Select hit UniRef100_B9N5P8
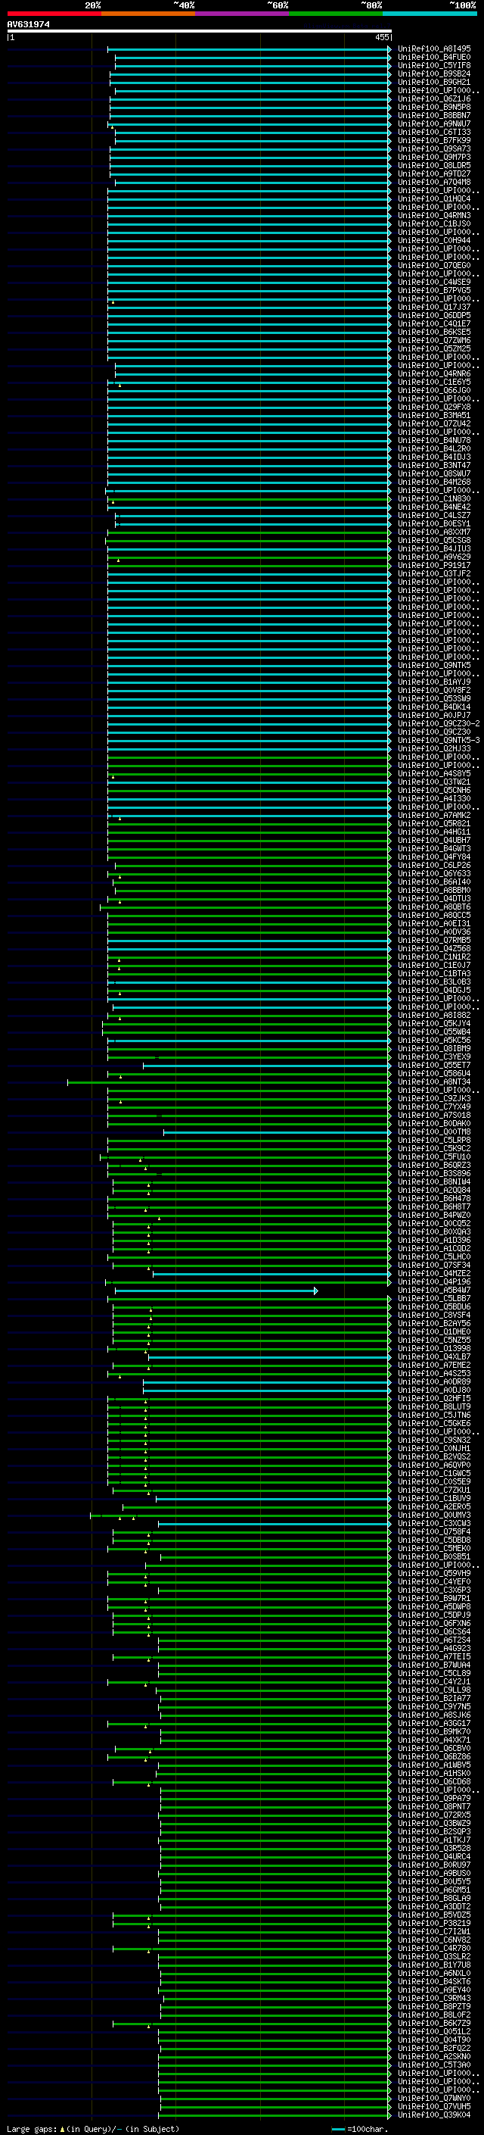The image size is (484, 2135). [x=434, y=107]
